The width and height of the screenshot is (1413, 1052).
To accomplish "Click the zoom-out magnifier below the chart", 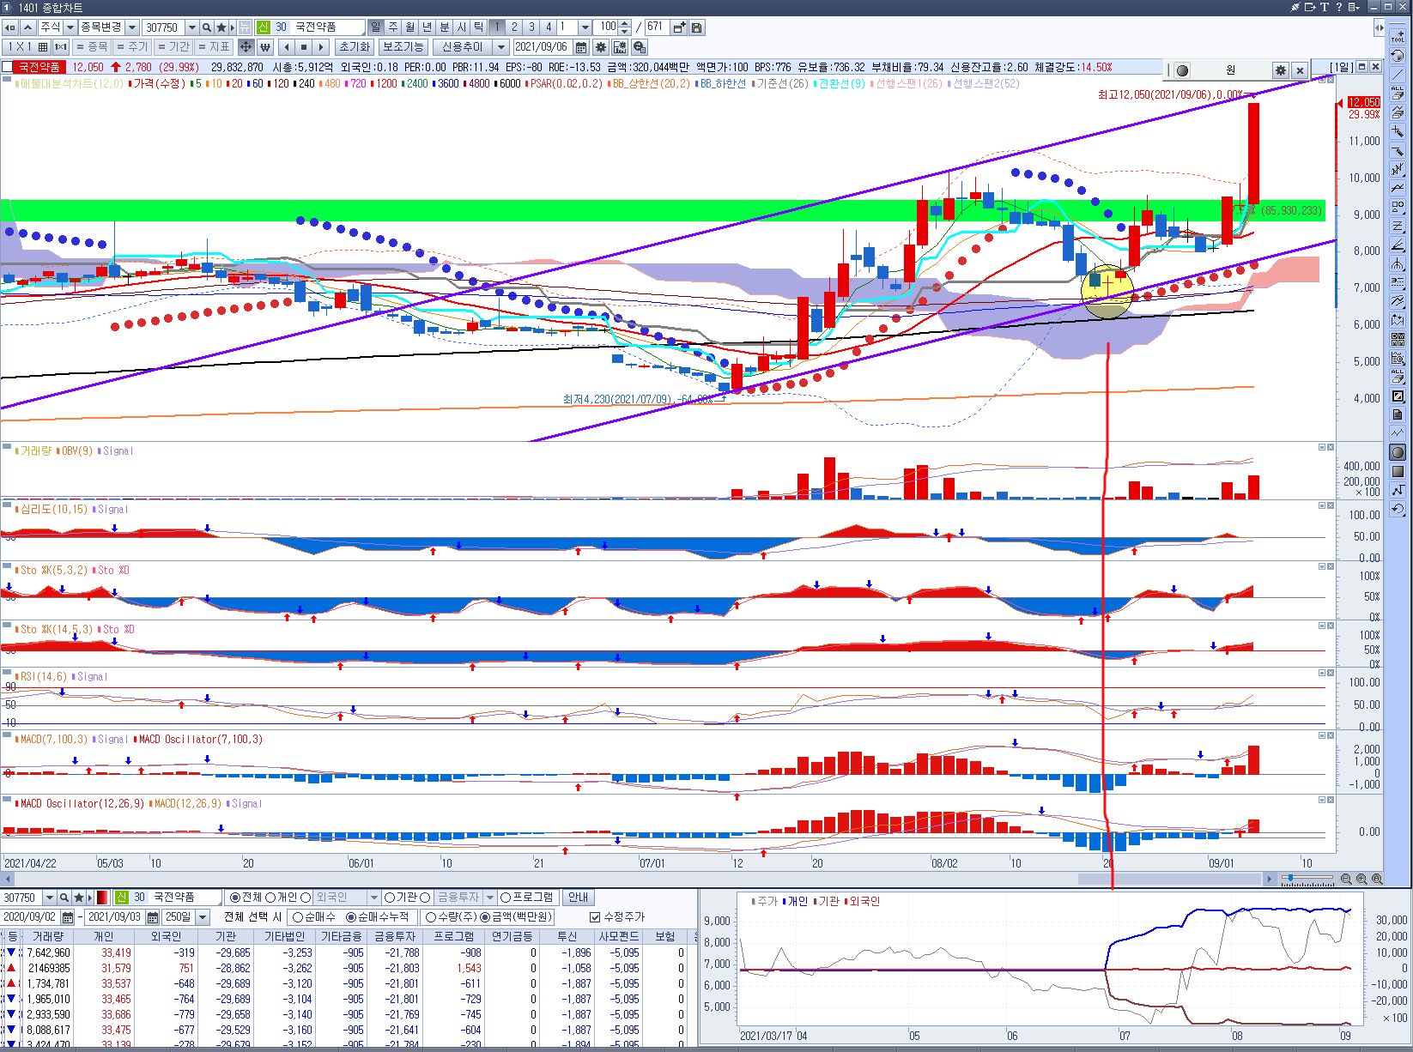I will (x=1346, y=879).
